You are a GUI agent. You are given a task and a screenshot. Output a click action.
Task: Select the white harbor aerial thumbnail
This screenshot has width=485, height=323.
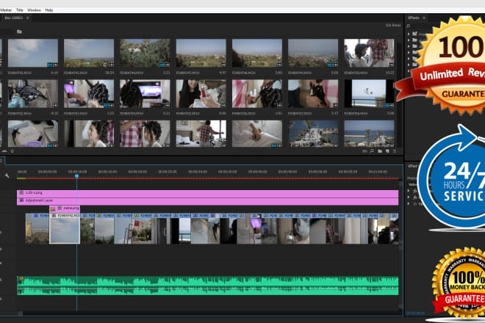[x=313, y=134]
